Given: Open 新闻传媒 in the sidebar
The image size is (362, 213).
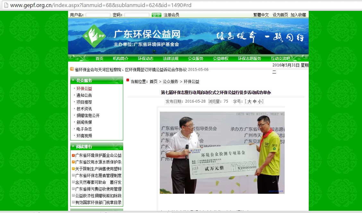Looking at the screenshot, I should point(84,122).
